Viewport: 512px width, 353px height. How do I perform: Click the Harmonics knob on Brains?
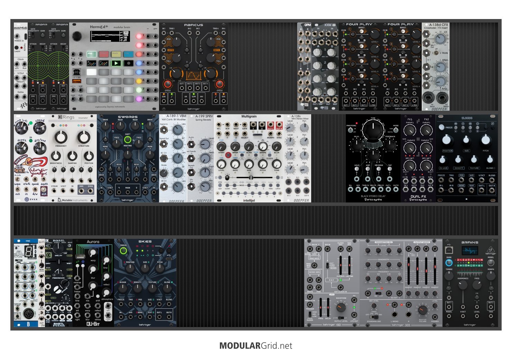tap(463, 285)
